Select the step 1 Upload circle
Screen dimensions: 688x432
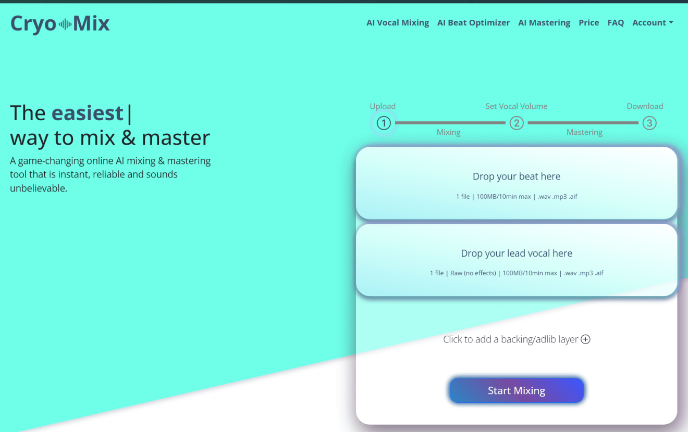(384, 123)
